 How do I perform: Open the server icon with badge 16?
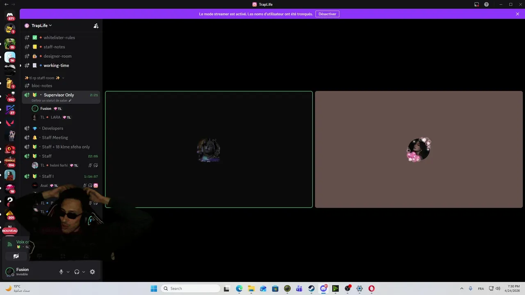click(x=10, y=57)
